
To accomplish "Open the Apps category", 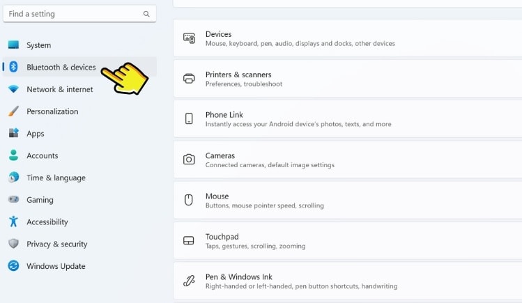I will pos(79,133).
